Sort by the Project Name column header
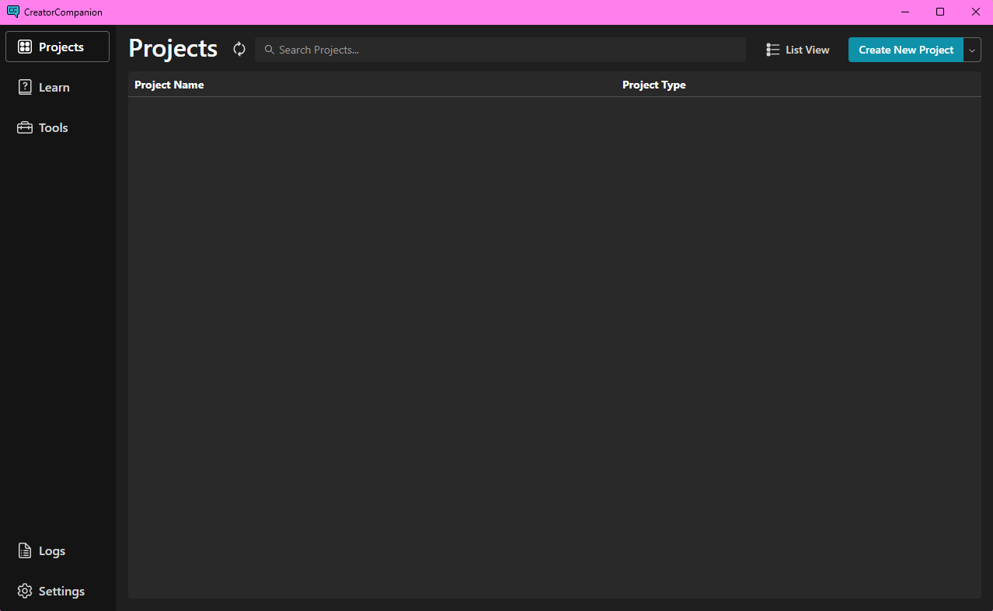The image size is (993, 611). [x=169, y=85]
